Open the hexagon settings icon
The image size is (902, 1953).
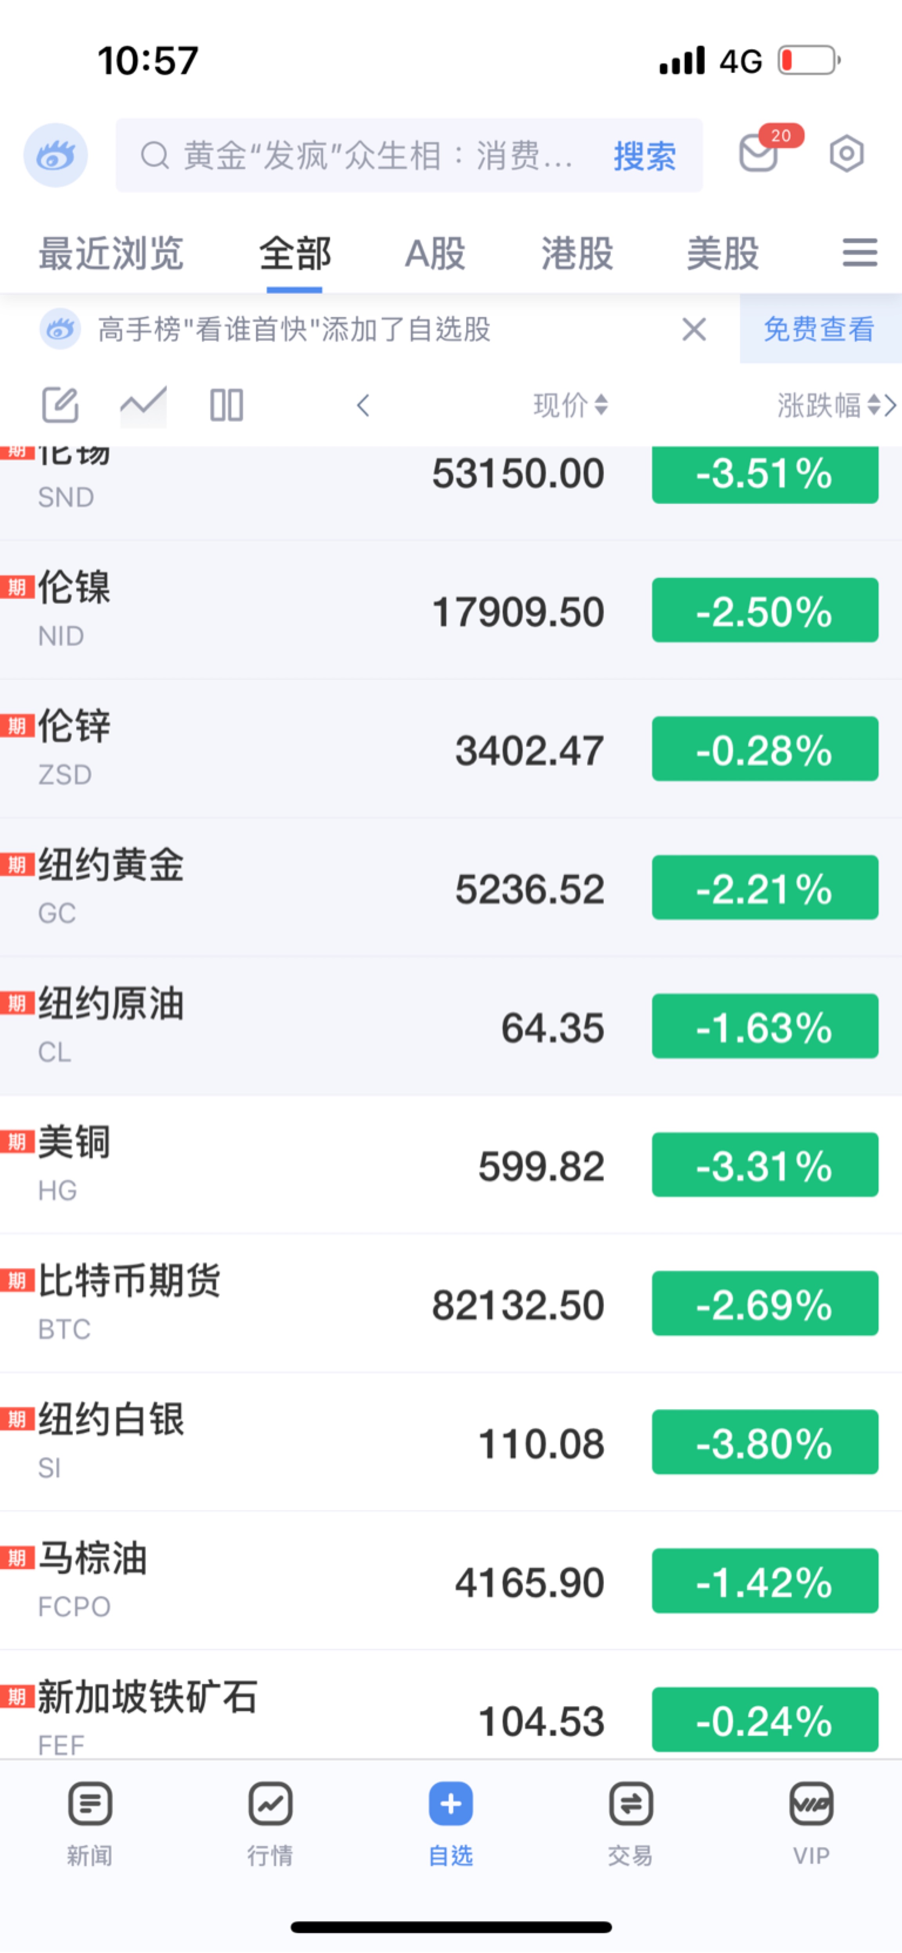(x=846, y=155)
